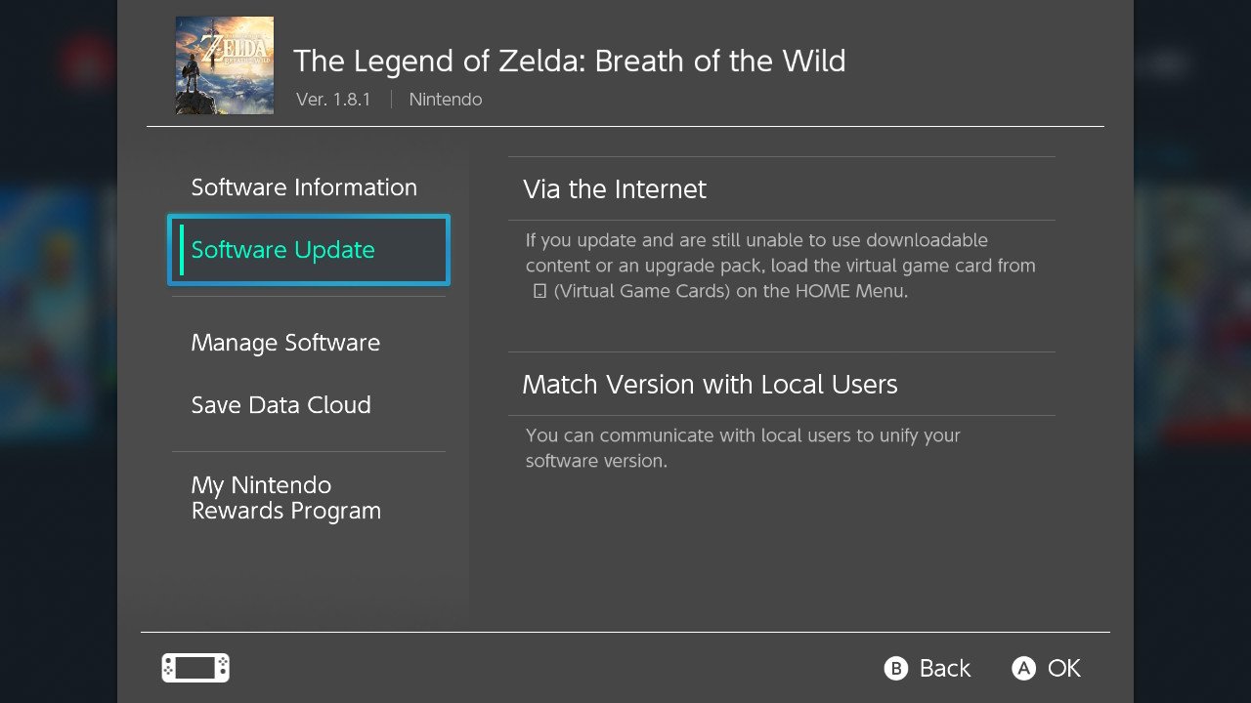This screenshot has width=1251, height=703.
Task: Select Software Information in the sidebar
Action: (x=304, y=187)
